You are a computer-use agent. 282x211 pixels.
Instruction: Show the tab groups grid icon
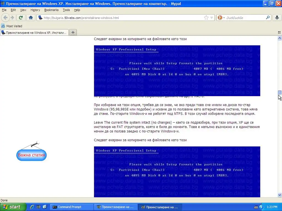[279, 32]
